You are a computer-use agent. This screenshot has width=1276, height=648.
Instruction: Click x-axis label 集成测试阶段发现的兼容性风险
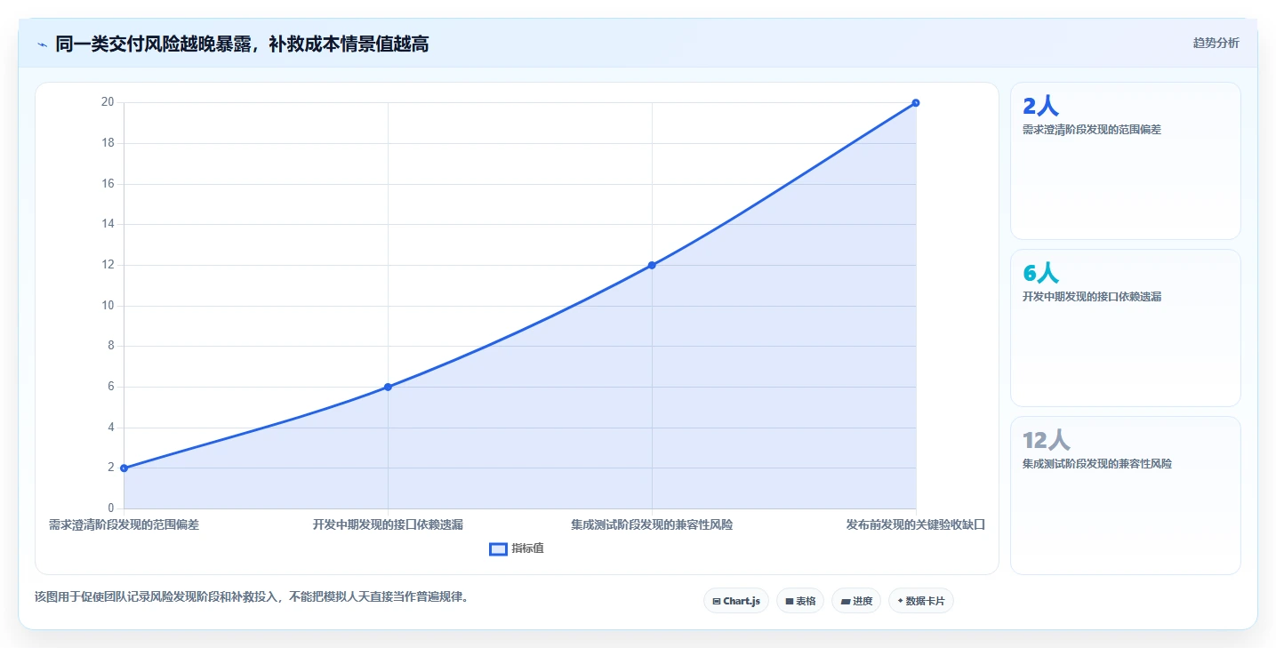(x=652, y=524)
